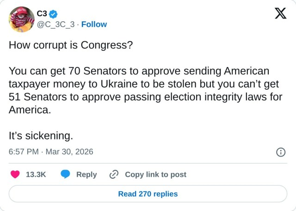This screenshot has width=296, height=211.
Task: Open the C3 profile avatar picture
Action: (x=22, y=19)
